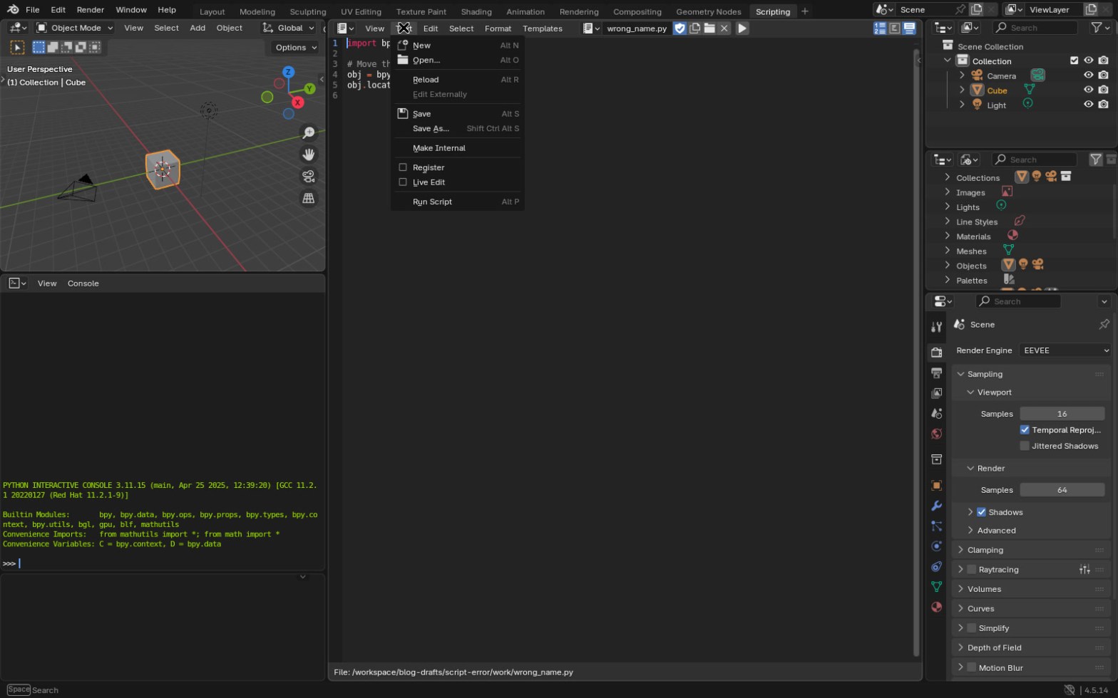Open the viewport Options dropdown

(x=296, y=48)
